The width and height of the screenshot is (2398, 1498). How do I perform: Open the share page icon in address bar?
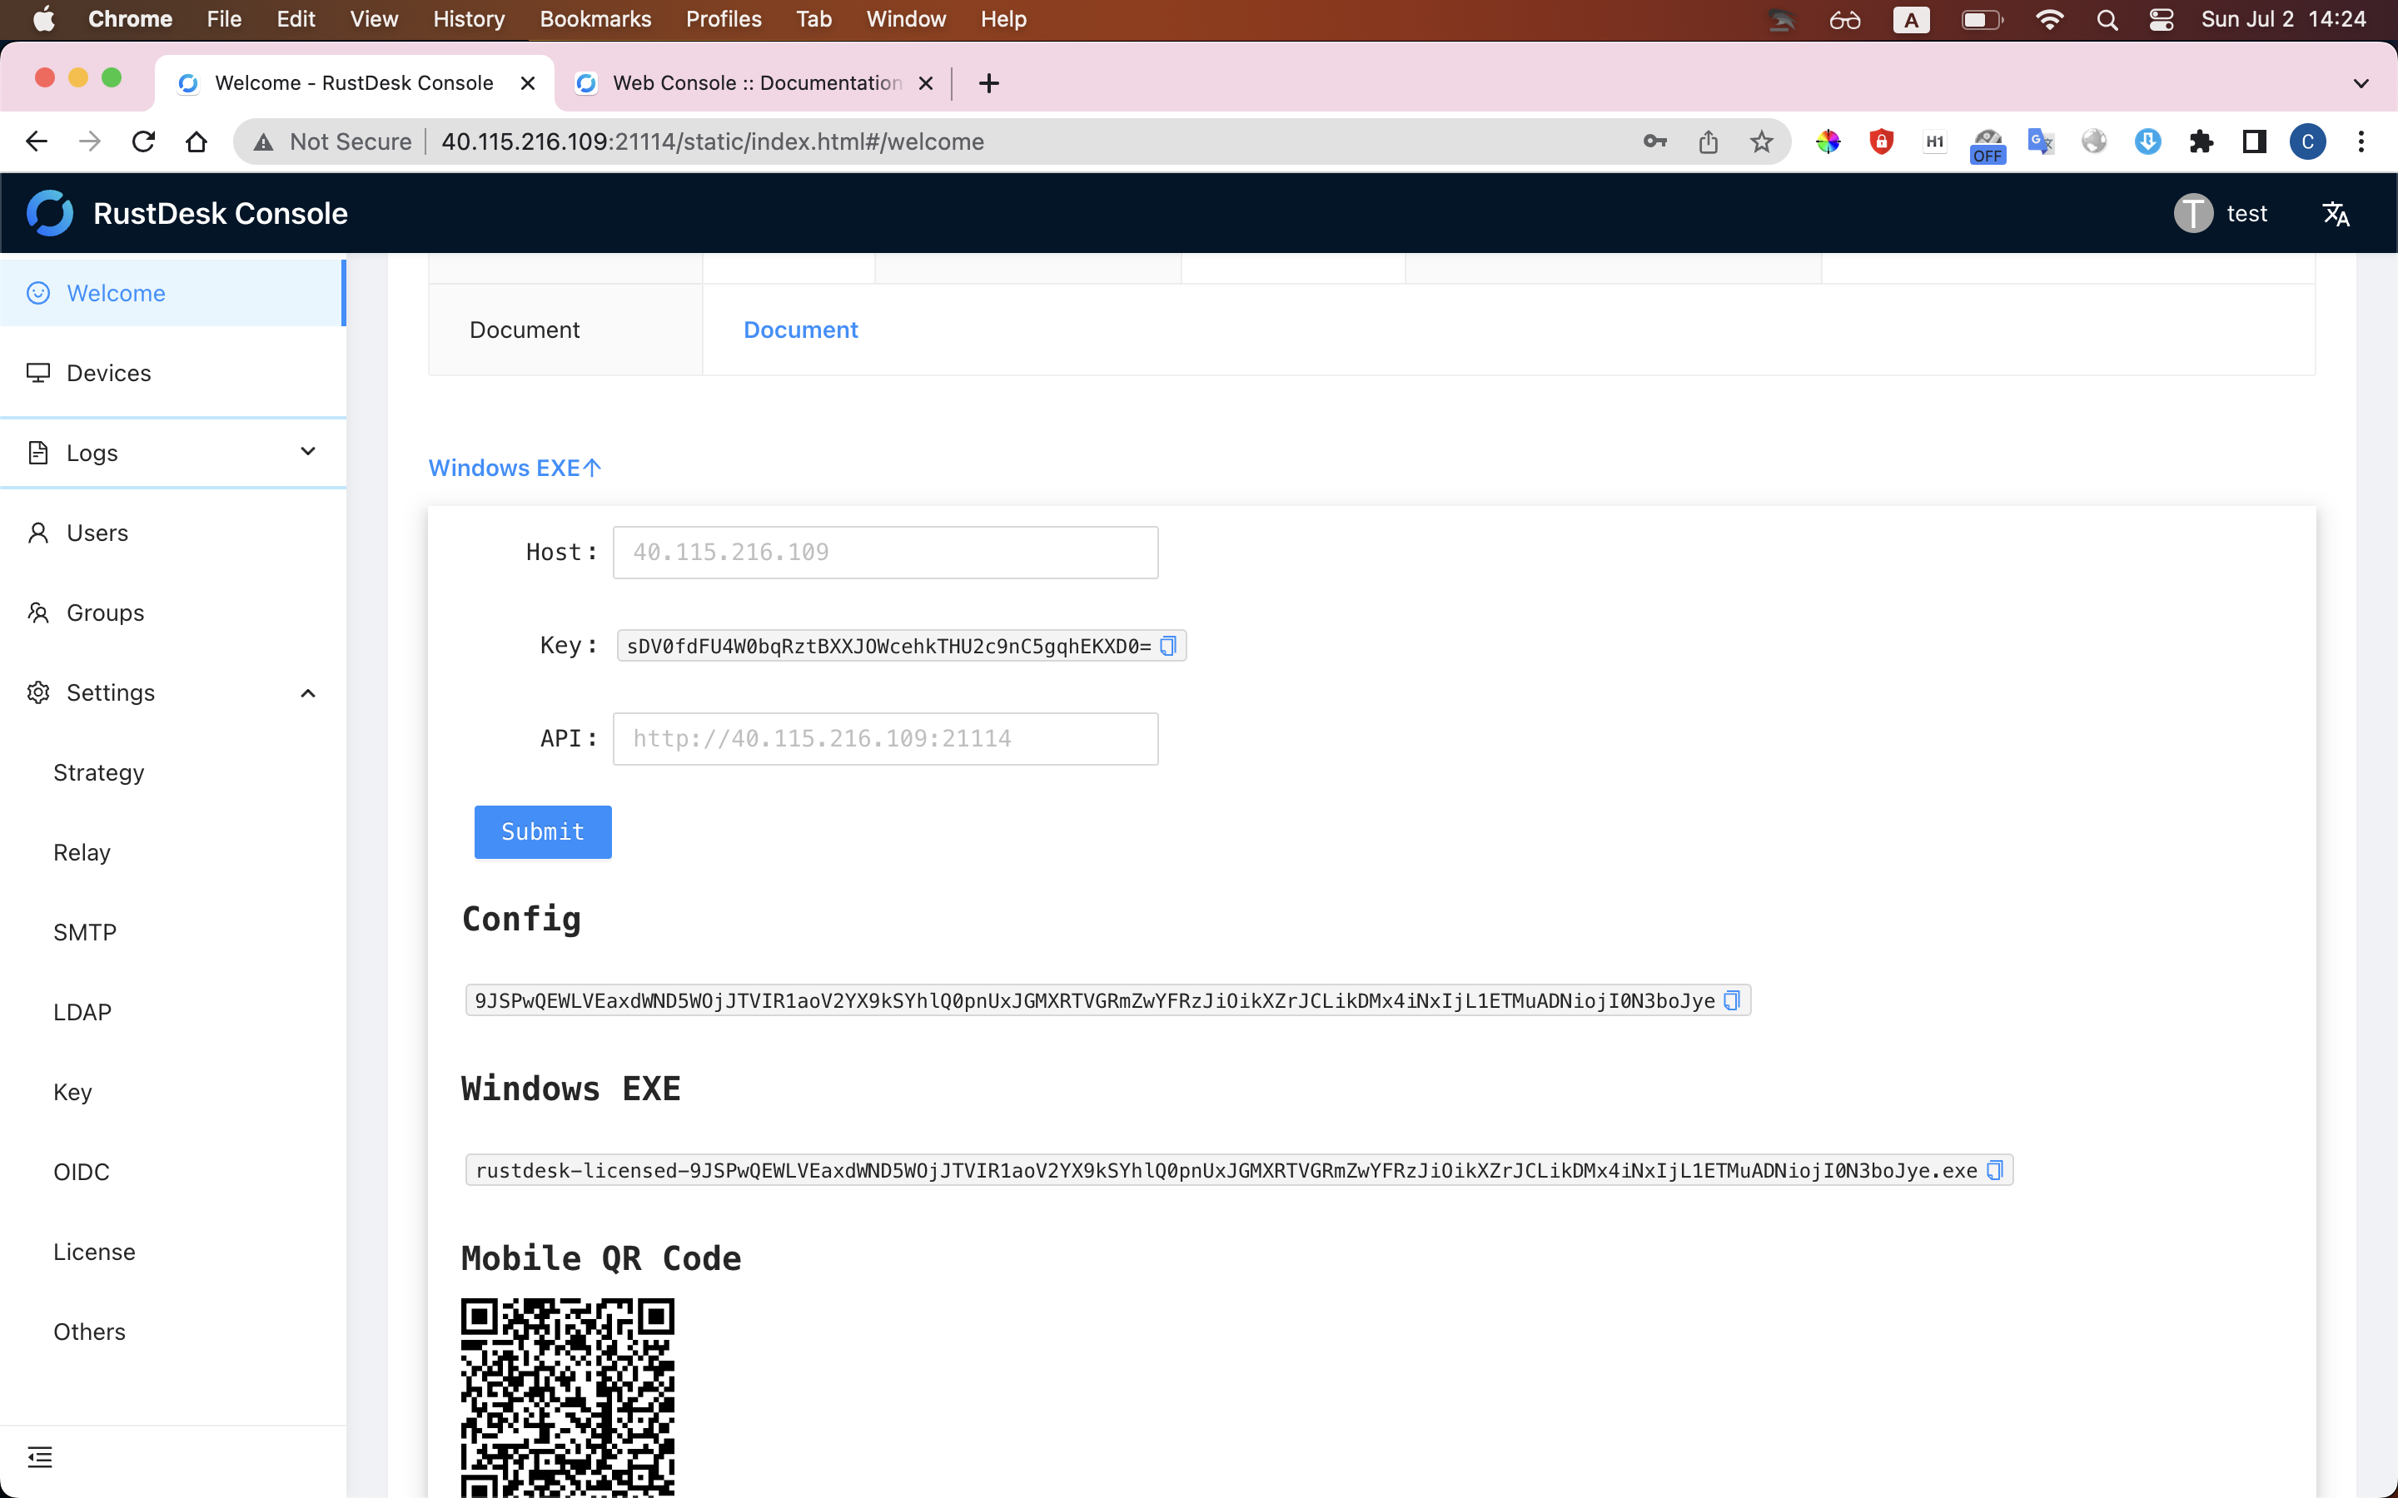coord(1708,141)
